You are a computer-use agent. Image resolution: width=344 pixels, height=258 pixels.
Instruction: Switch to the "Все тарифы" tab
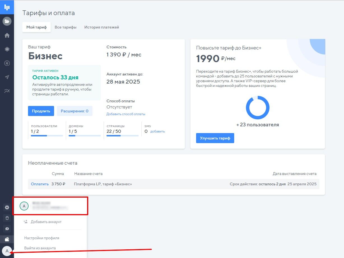66,27
